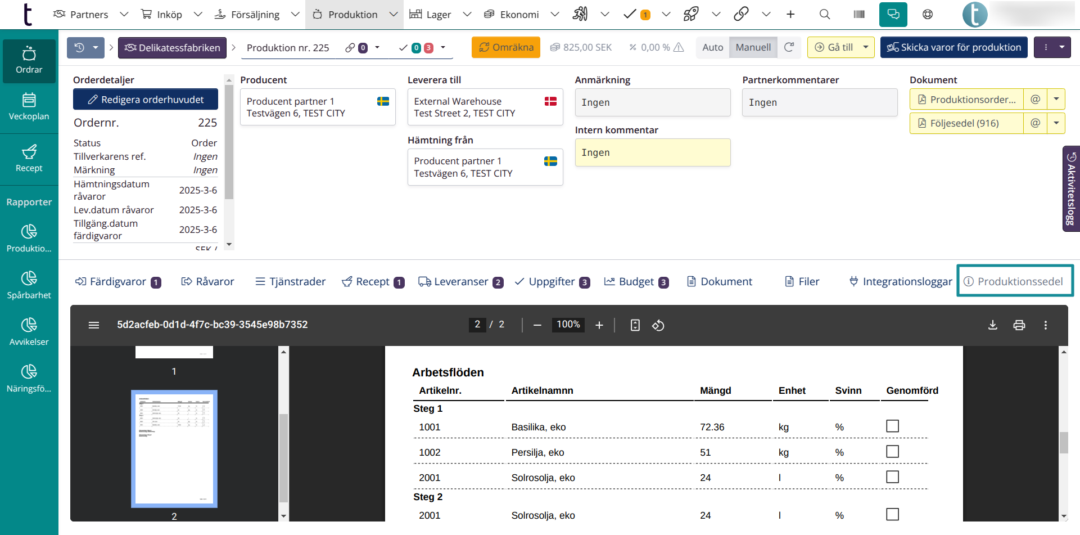Image resolution: width=1080 pixels, height=535 pixels.
Task: Email the Följesedel document via @ icon
Action: point(1035,123)
